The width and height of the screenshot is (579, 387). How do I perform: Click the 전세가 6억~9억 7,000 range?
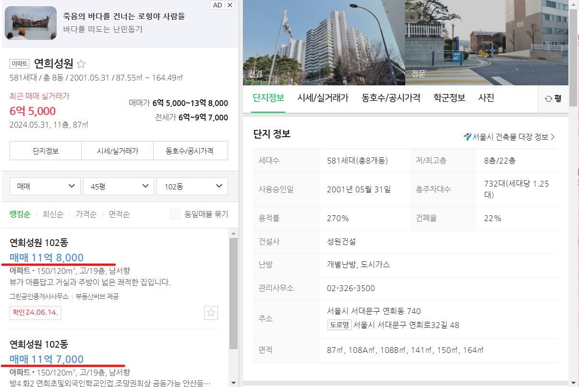(192, 117)
